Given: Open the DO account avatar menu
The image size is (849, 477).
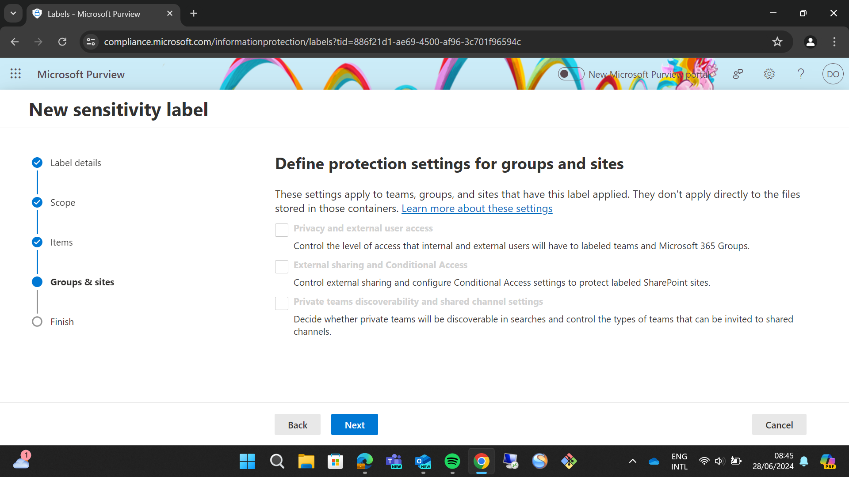Looking at the screenshot, I should pyautogui.click(x=833, y=74).
